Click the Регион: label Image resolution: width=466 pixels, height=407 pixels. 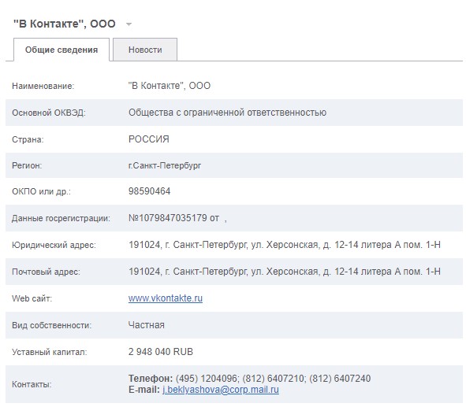[x=27, y=165]
